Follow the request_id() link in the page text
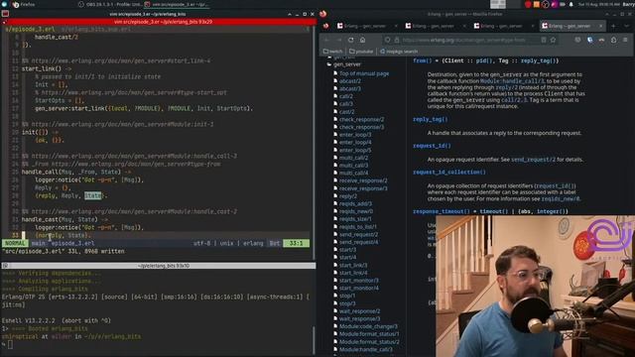Screen dimensions: 635x357 point(555,186)
